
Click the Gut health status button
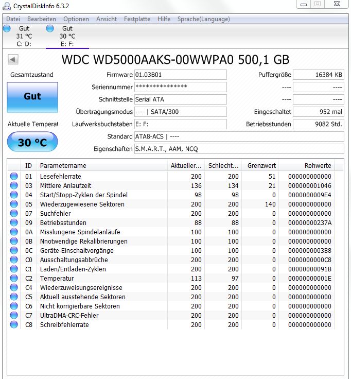(x=32, y=97)
